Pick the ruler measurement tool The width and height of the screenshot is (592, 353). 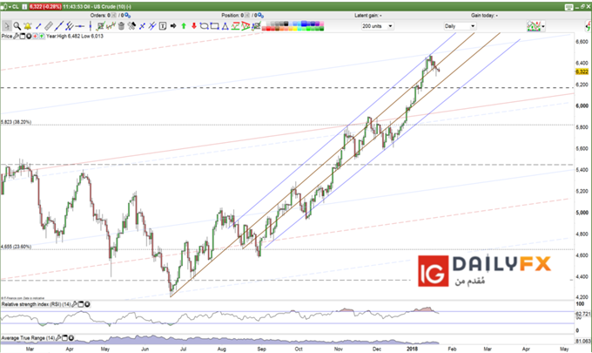pyautogui.click(x=49, y=26)
